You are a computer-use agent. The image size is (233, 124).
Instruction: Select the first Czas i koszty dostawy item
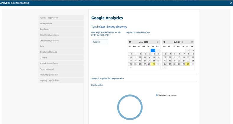(x=61, y=35)
